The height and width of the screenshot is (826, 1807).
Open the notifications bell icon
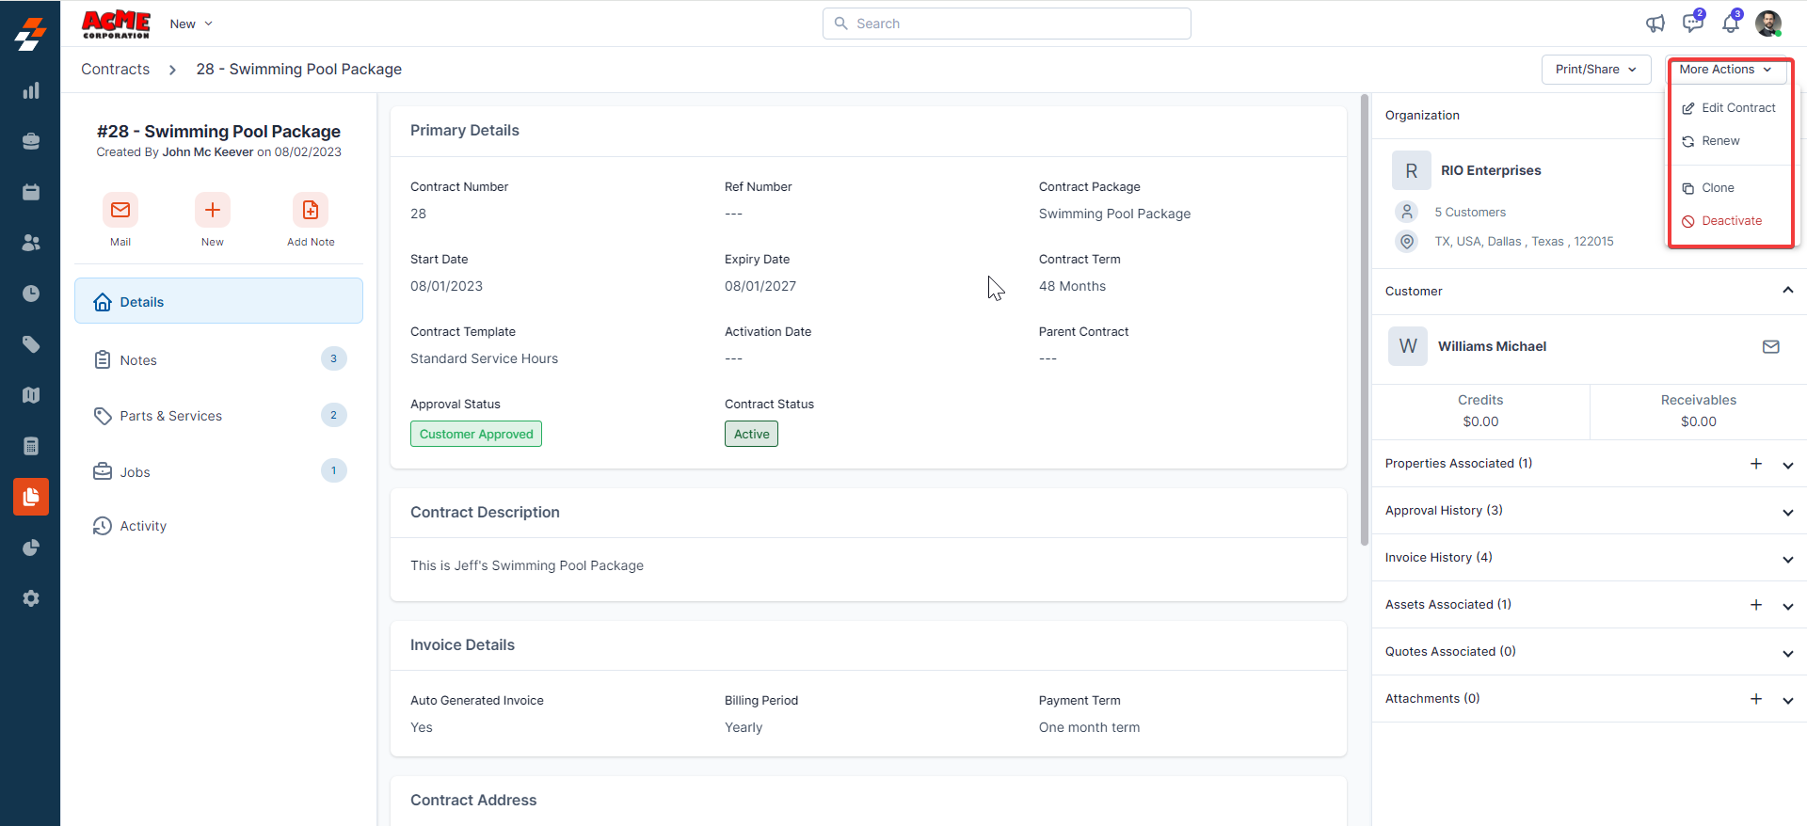(1730, 24)
